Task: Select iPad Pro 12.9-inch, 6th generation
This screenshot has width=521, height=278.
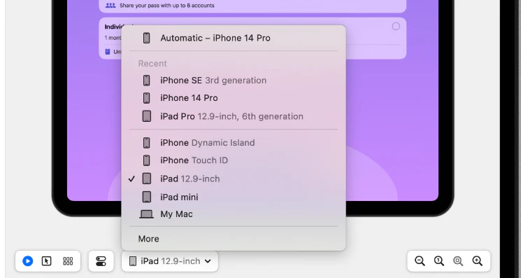Action: point(234,116)
